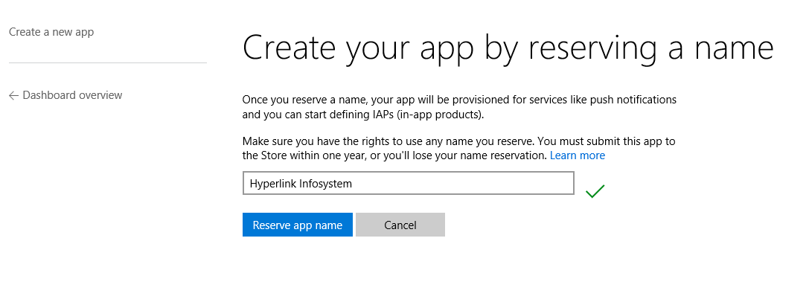
Task: Focus the app name field containing Hyperlink Infosystem
Action: (408, 183)
